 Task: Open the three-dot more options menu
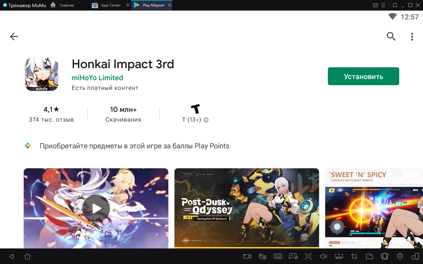click(412, 36)
